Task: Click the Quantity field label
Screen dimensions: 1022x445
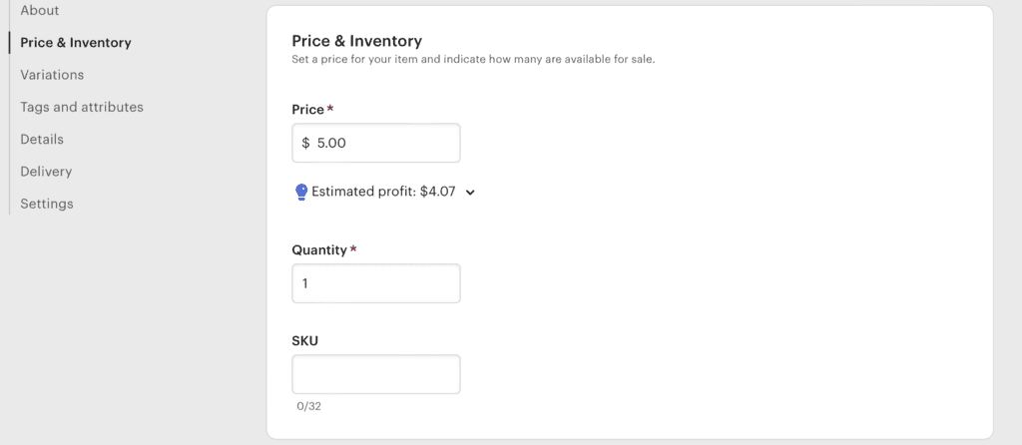Action: (x=319, y=249)
